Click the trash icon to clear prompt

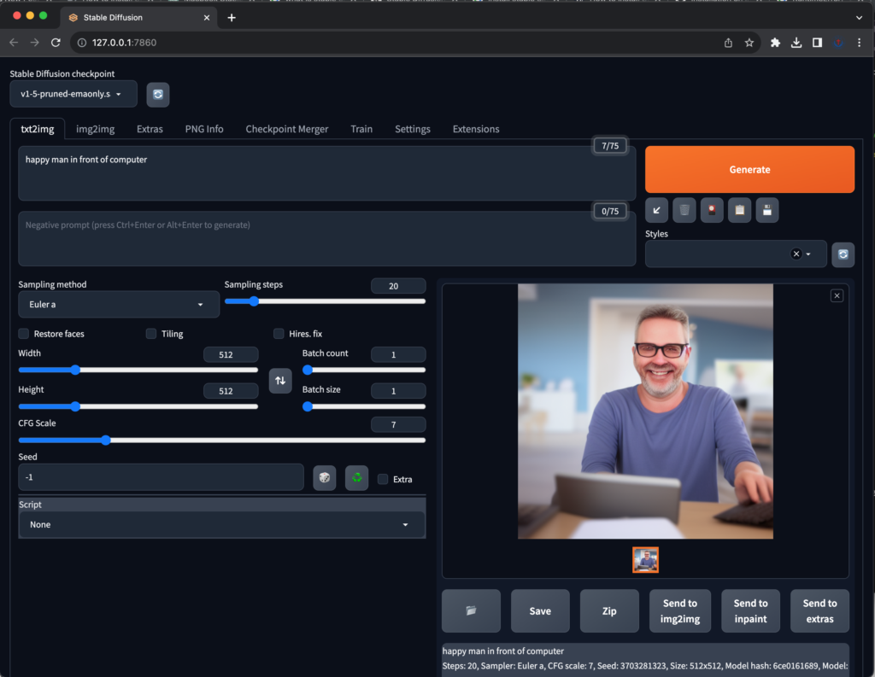(684, 210)
